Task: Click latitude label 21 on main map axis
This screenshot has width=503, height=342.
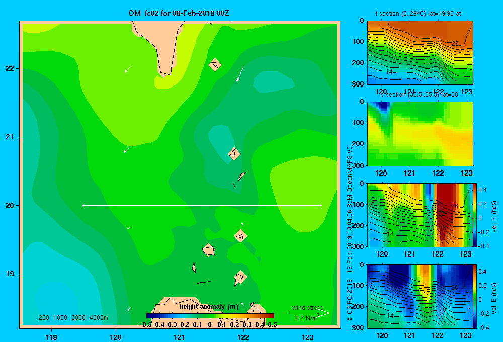Action: coord(10,137)
